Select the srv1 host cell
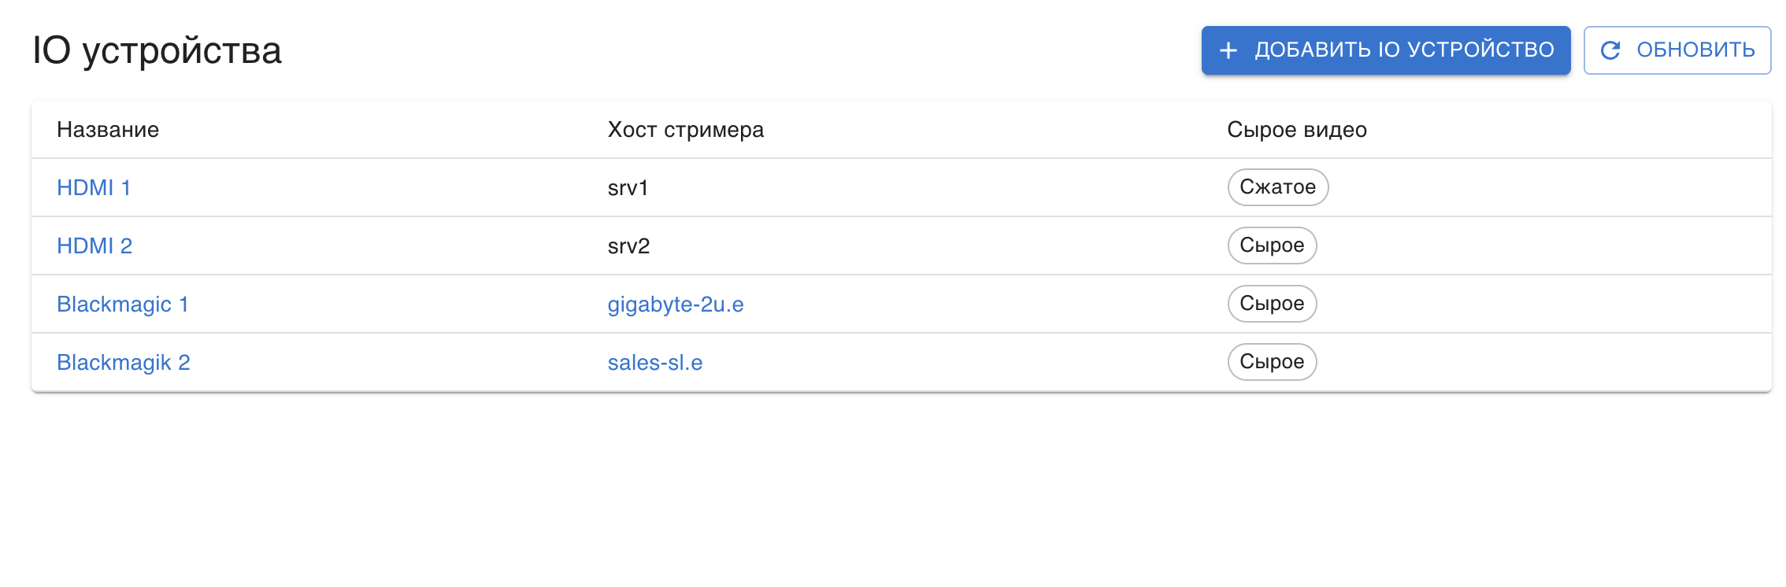The height and width of the screenshot is (587, 1786). (x=627, y=187)
